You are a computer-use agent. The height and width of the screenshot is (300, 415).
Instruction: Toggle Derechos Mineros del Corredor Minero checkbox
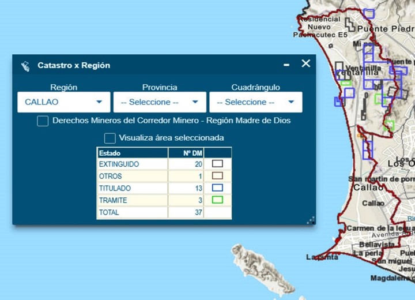click(43, 121)
